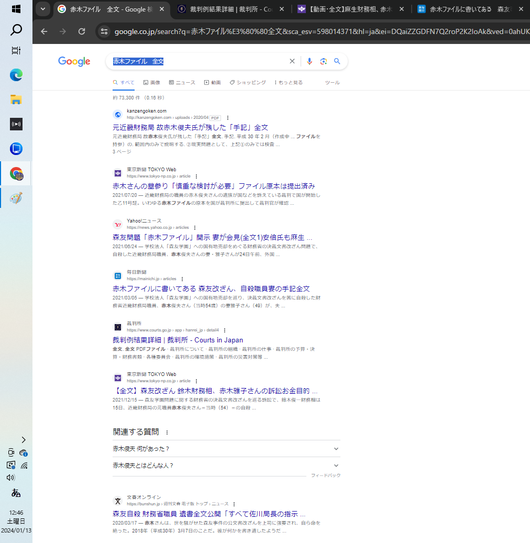Select the 画像 search filter
The height and width of the screenshot is (543, 530).
click(x=152, y=82)
